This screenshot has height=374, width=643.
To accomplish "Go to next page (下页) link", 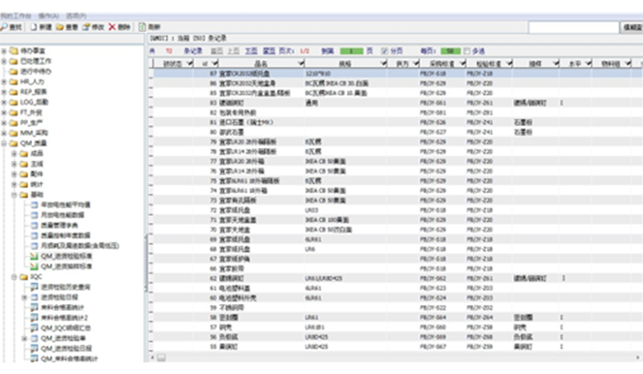I will click(251, 51).
